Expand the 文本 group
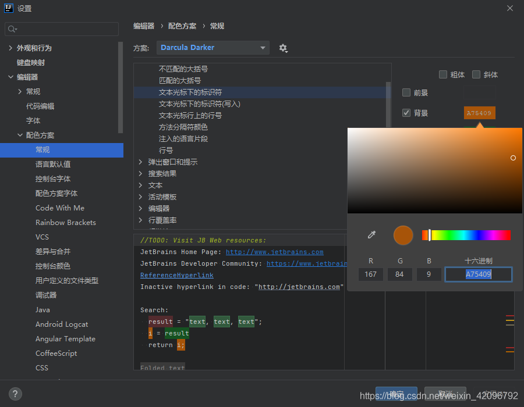 click(x=140, y=185)
